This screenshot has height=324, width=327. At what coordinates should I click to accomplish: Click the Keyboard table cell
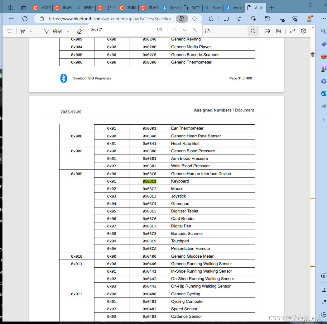coord(212,181)
